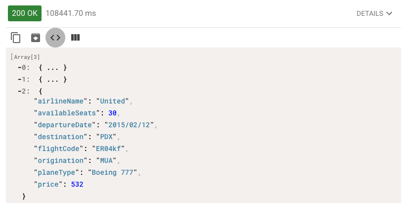Screen dimensions: 406x203
Task: Click the Array[3] label
Action: (x=25, y=57)
